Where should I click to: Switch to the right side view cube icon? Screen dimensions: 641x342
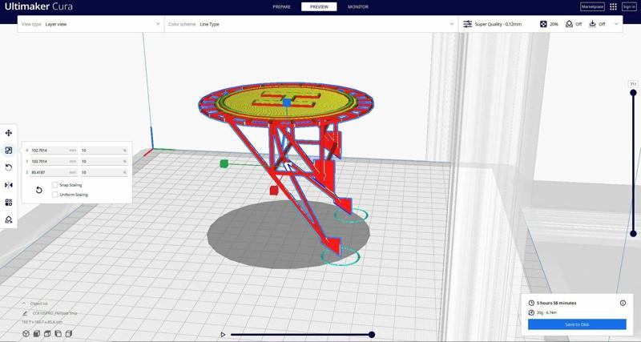(69, 333)
